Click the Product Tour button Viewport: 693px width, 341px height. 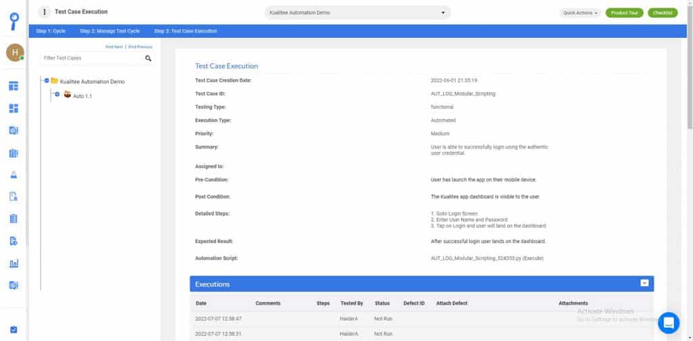[624, 13]
